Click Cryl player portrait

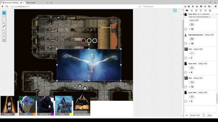[27, 104]
